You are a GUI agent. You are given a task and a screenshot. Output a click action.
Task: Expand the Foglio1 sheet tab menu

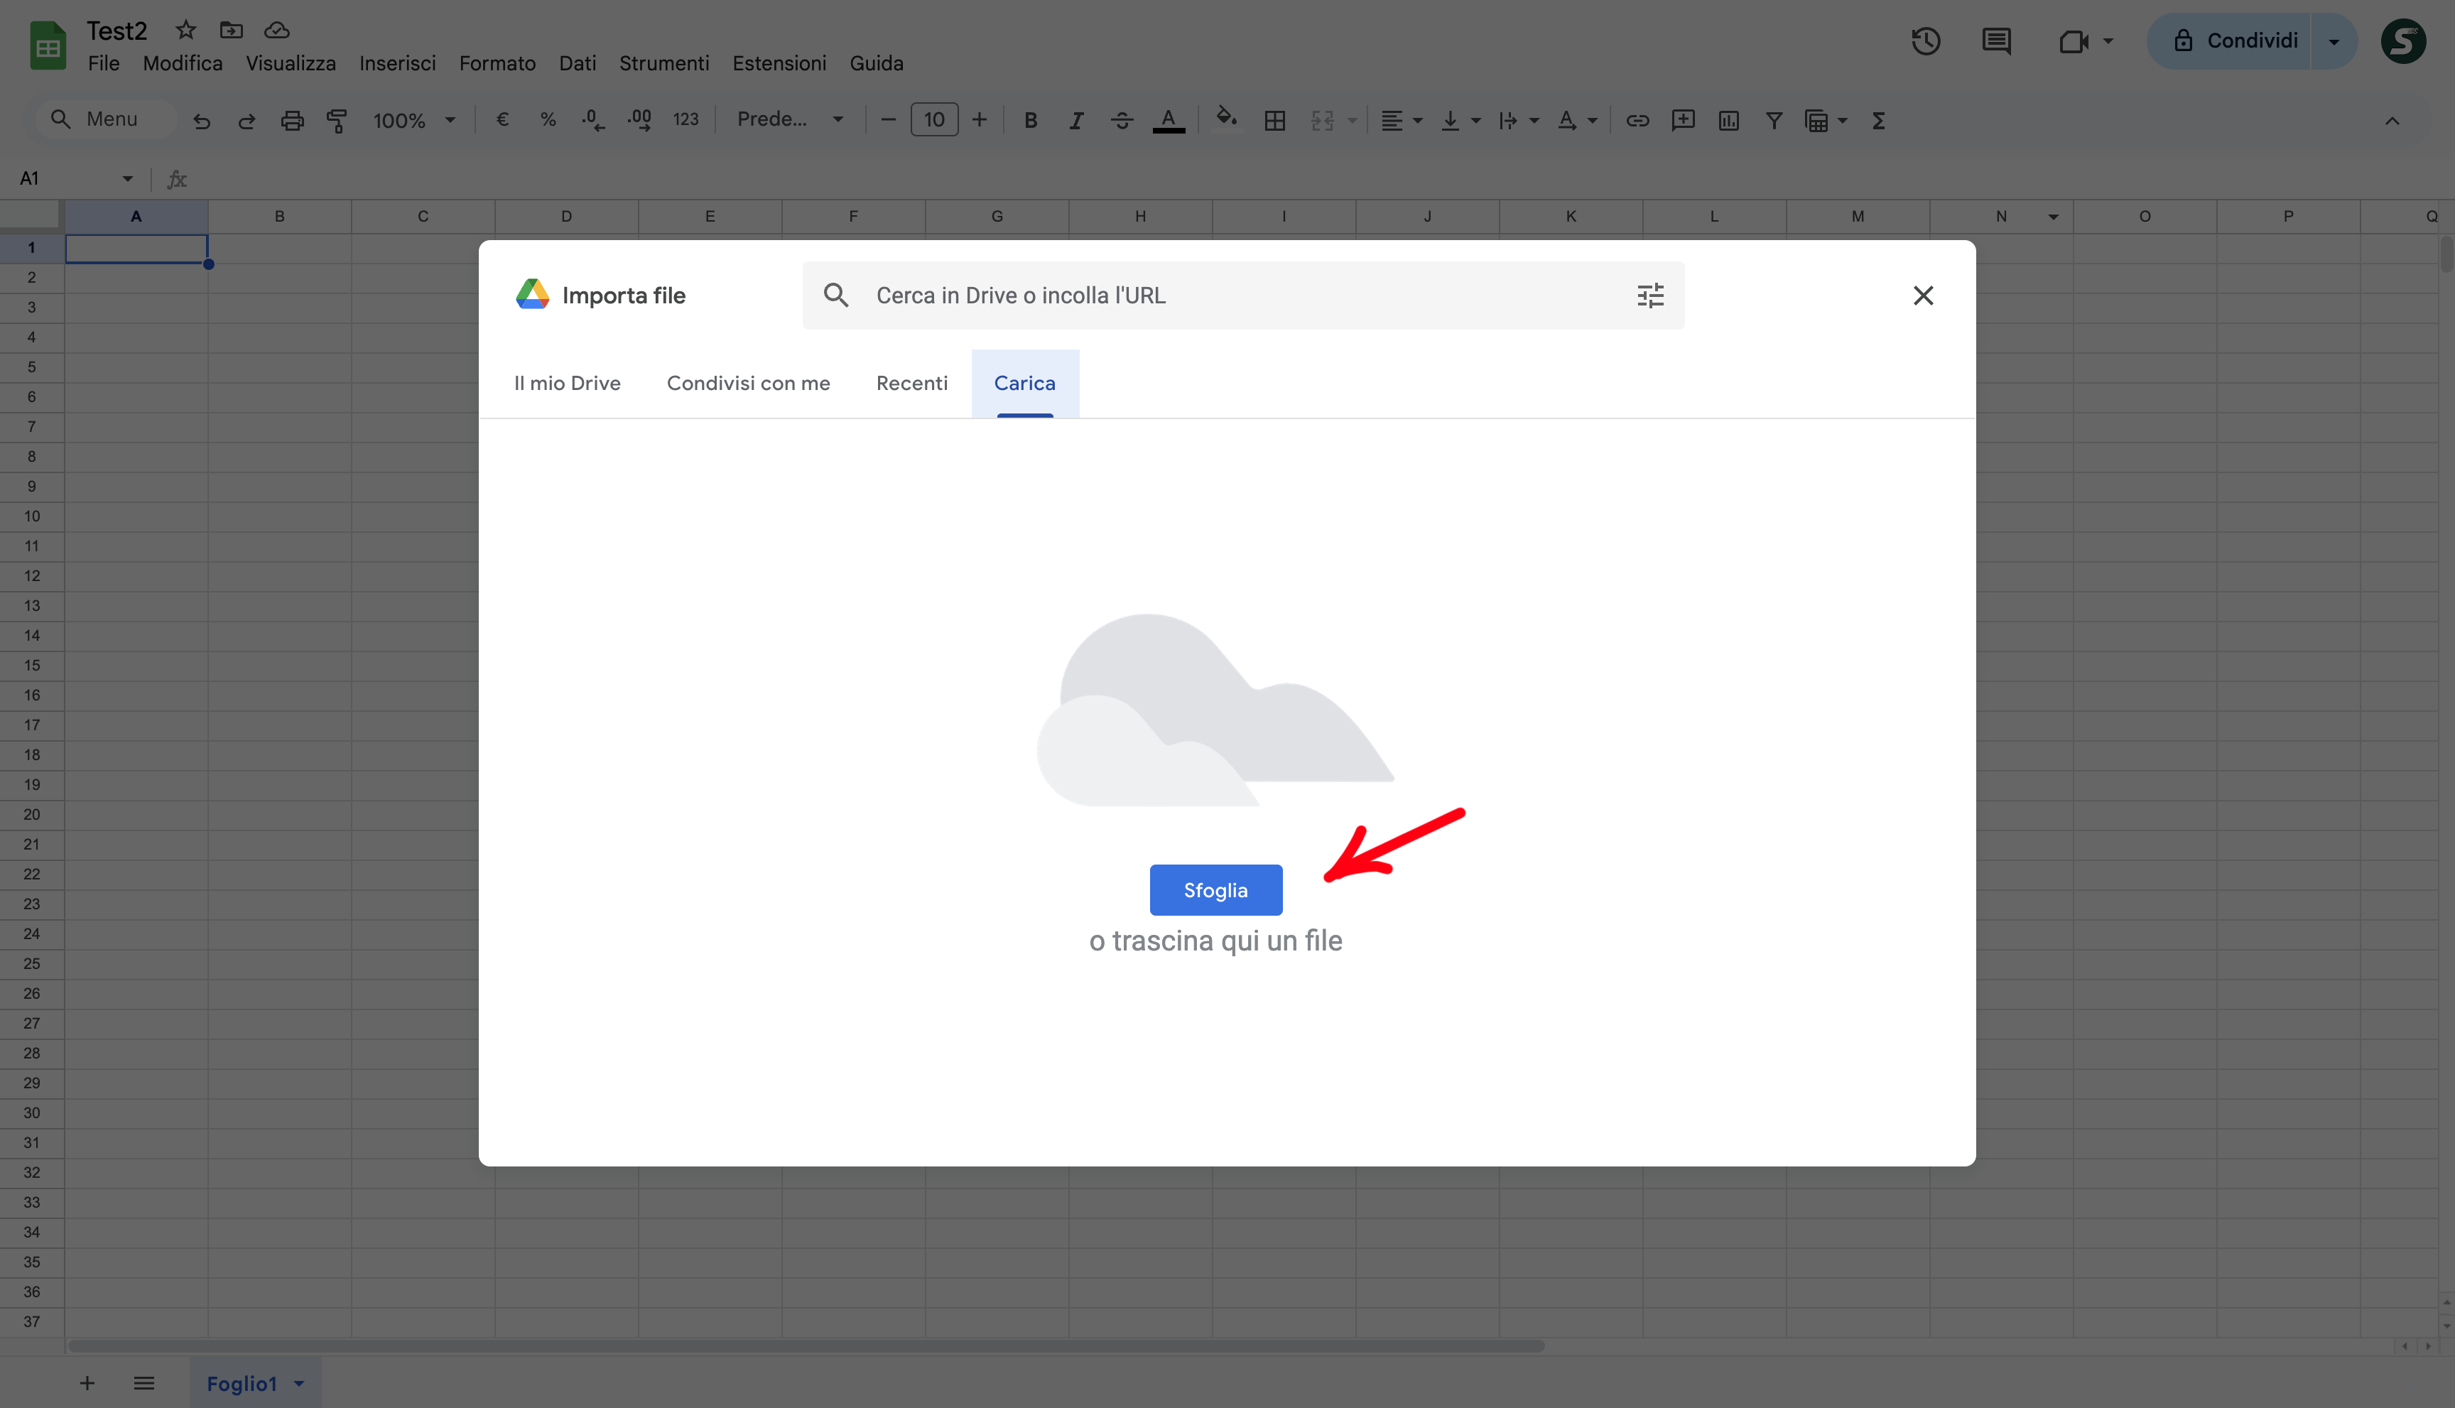pyautogui.click(x=300, y=1383)
